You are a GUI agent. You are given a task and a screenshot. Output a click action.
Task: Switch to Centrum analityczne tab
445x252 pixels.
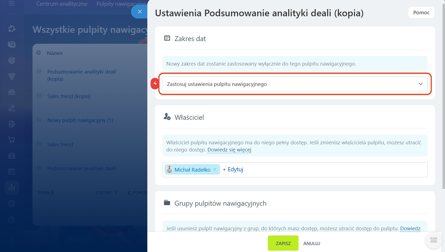[62, 4]
